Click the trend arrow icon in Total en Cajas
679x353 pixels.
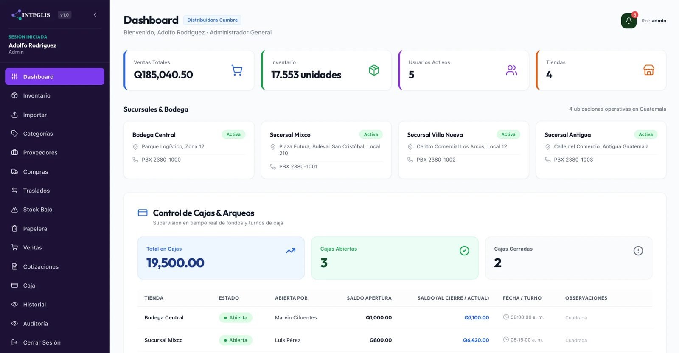coord(291,251)
